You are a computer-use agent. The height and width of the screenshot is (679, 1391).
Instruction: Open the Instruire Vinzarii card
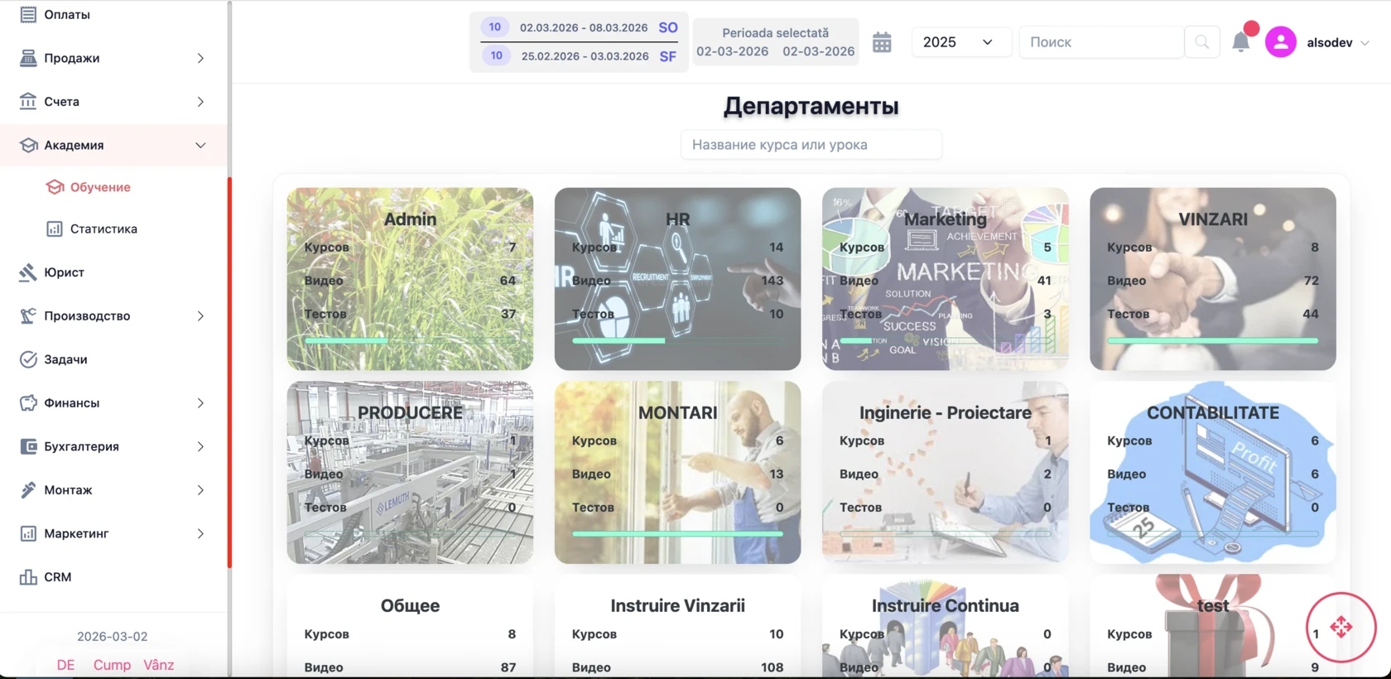click(x=677, y=627)
